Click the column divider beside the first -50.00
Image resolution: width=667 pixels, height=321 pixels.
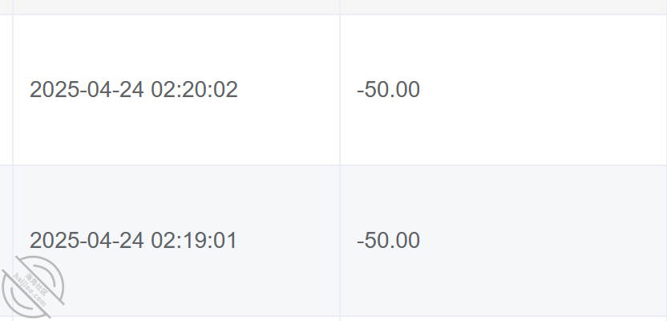(x=340, y=90)
